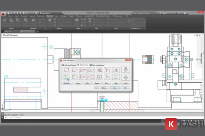205x136 pixels.
Task: Open the Mechanical workspace dropdown
Action: click(52, 13)
